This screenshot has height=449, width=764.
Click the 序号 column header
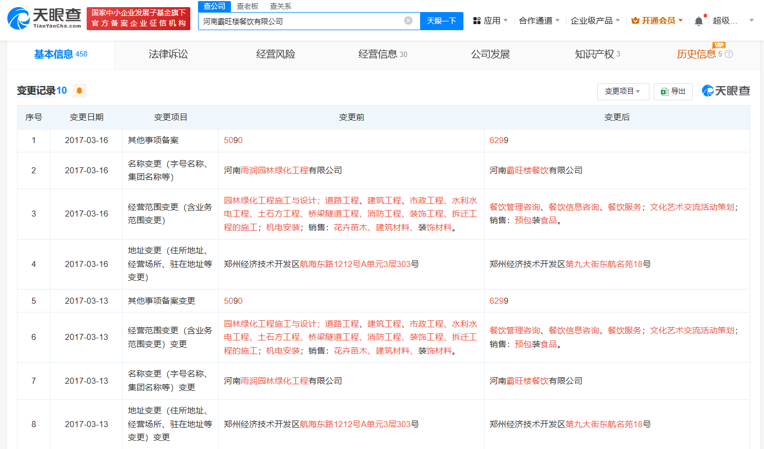[33, 117]
